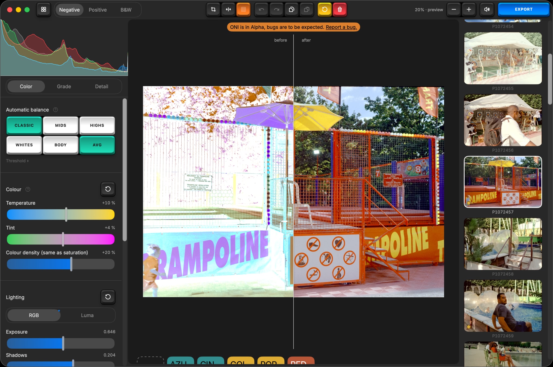This screenshot has height=367, width=553.
Task: Click the speaker sound icon
Action: pos(487,9)
